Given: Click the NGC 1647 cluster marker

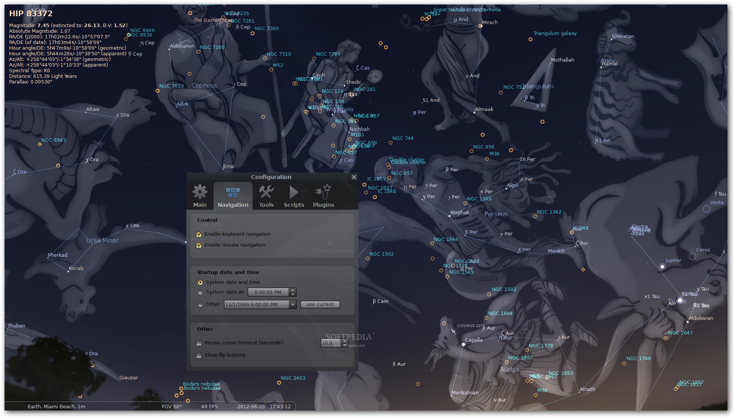Looking at the screenshot, I should coord(665,338).
